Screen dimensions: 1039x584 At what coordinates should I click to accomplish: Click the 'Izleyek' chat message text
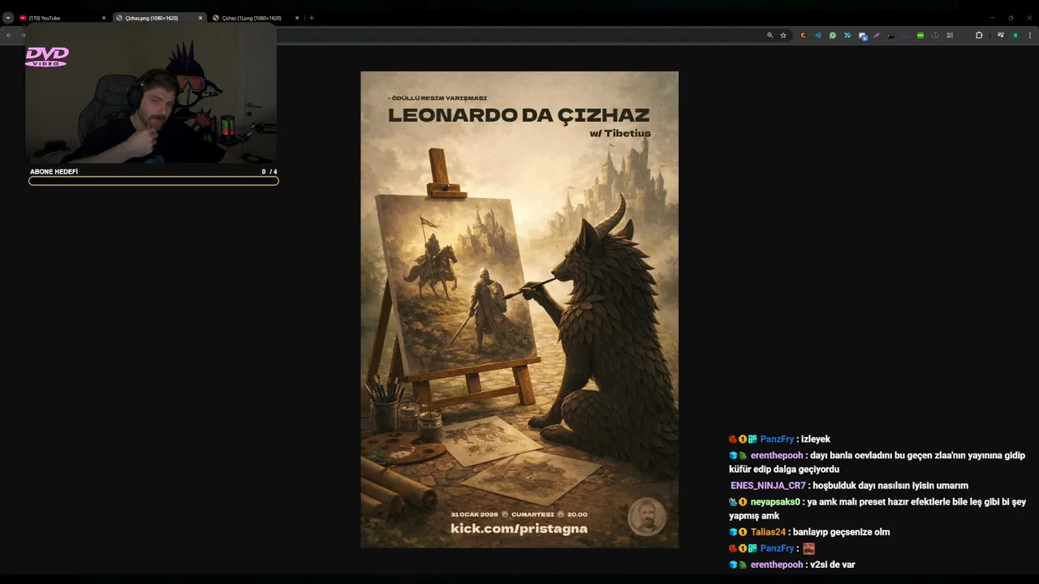click(816, 439)
